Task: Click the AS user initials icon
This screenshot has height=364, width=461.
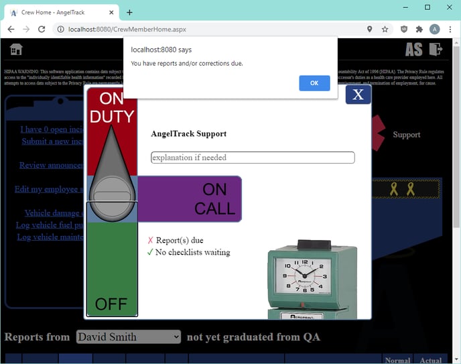Action: tap(413, 50)
